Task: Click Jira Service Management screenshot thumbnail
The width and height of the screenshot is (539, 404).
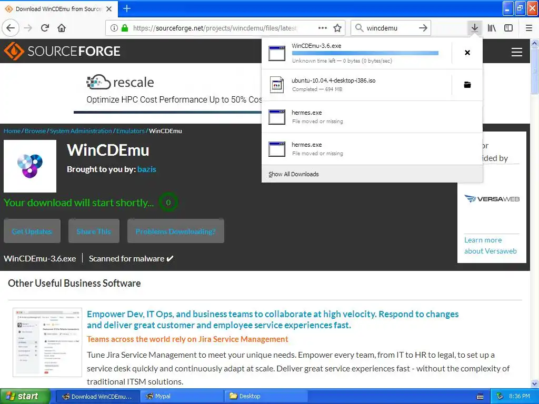Action: pyautogui.click(x=47, y=342)
